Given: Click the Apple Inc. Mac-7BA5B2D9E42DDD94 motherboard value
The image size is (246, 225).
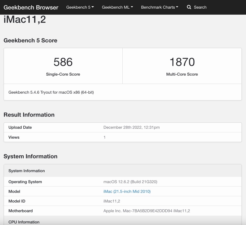Looking at the screenshot, I should click(146, 211).
